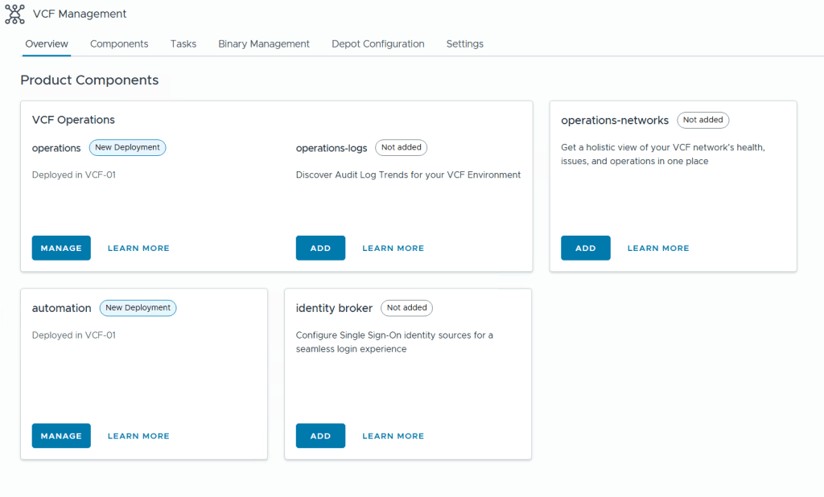The width and height of the screenshot is (824, 497).
Task: Click Not added badge next to operations-networks
Action: pos(702,121)
